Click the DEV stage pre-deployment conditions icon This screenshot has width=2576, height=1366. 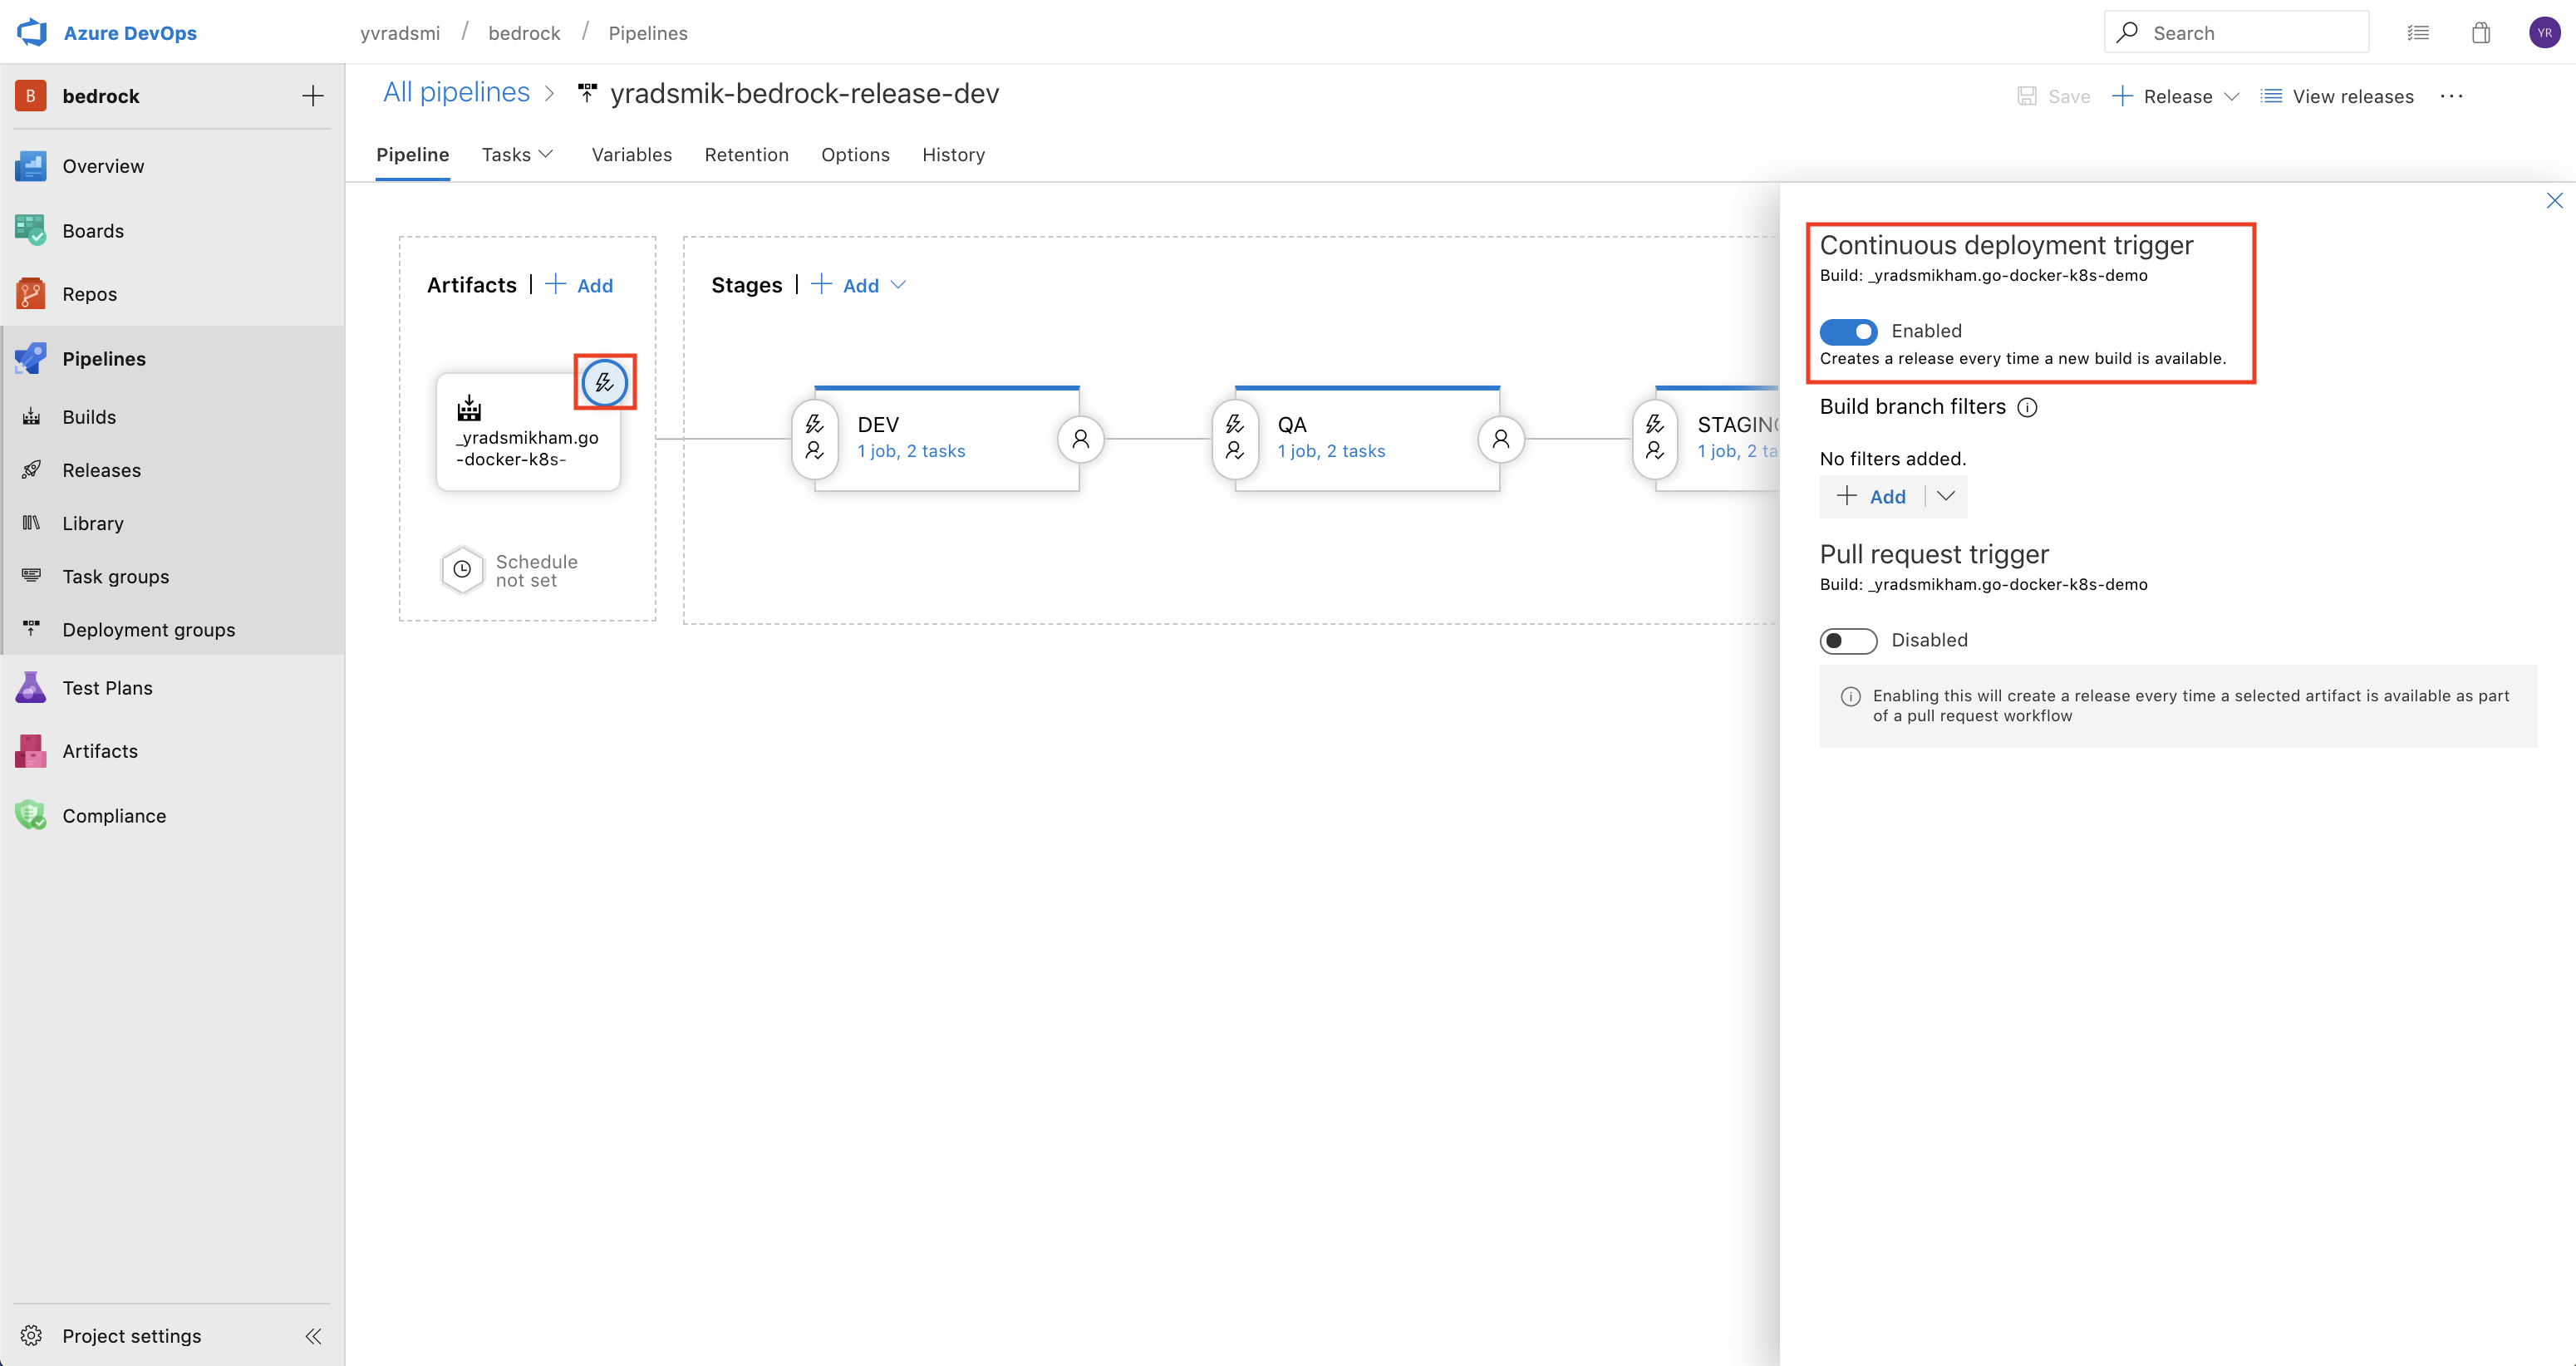pos(816,436)
